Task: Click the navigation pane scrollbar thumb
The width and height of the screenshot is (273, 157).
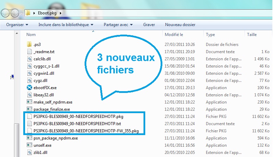Action: (17, 140)
